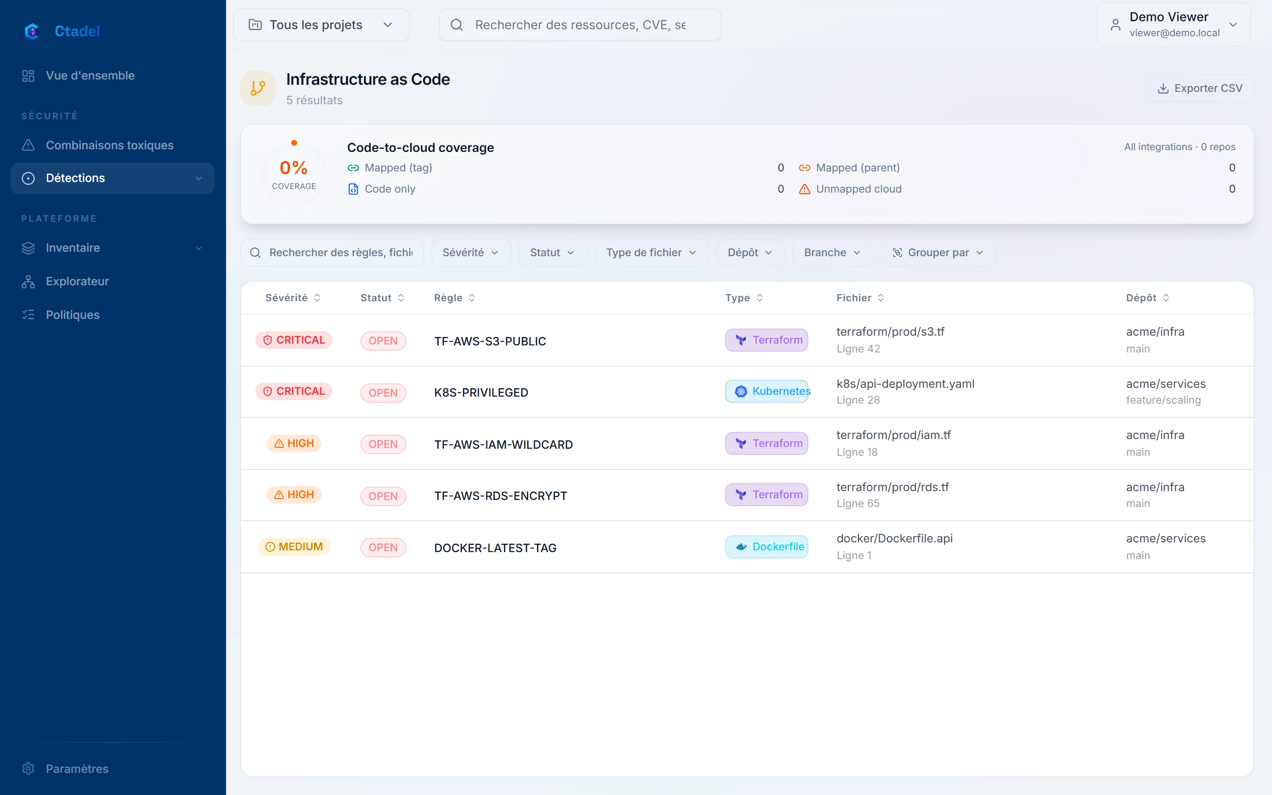Click the Ctadel logo icon

32,31
